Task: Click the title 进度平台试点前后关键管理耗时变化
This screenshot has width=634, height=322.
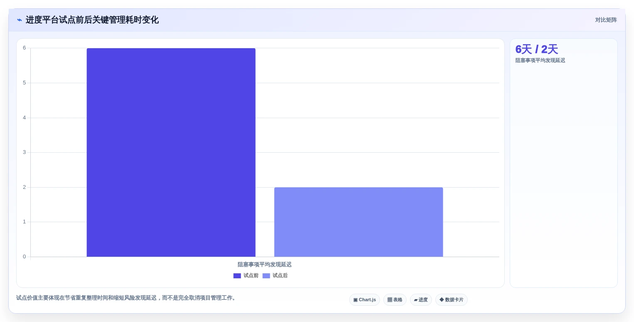Action: [92, 20]
